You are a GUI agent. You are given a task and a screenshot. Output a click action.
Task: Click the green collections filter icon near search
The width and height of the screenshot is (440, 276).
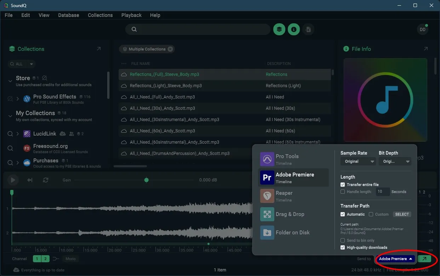pyautogui.click(x=279, y=29)
